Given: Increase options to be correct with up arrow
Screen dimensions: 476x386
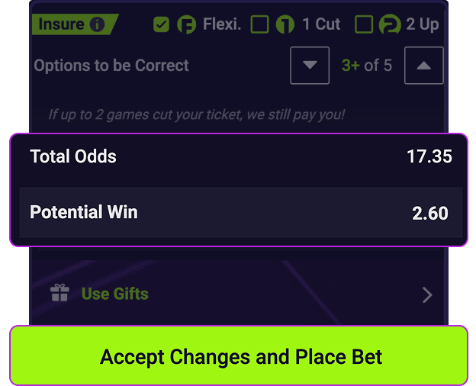Looking at the screenshot, I should point(424,66).
